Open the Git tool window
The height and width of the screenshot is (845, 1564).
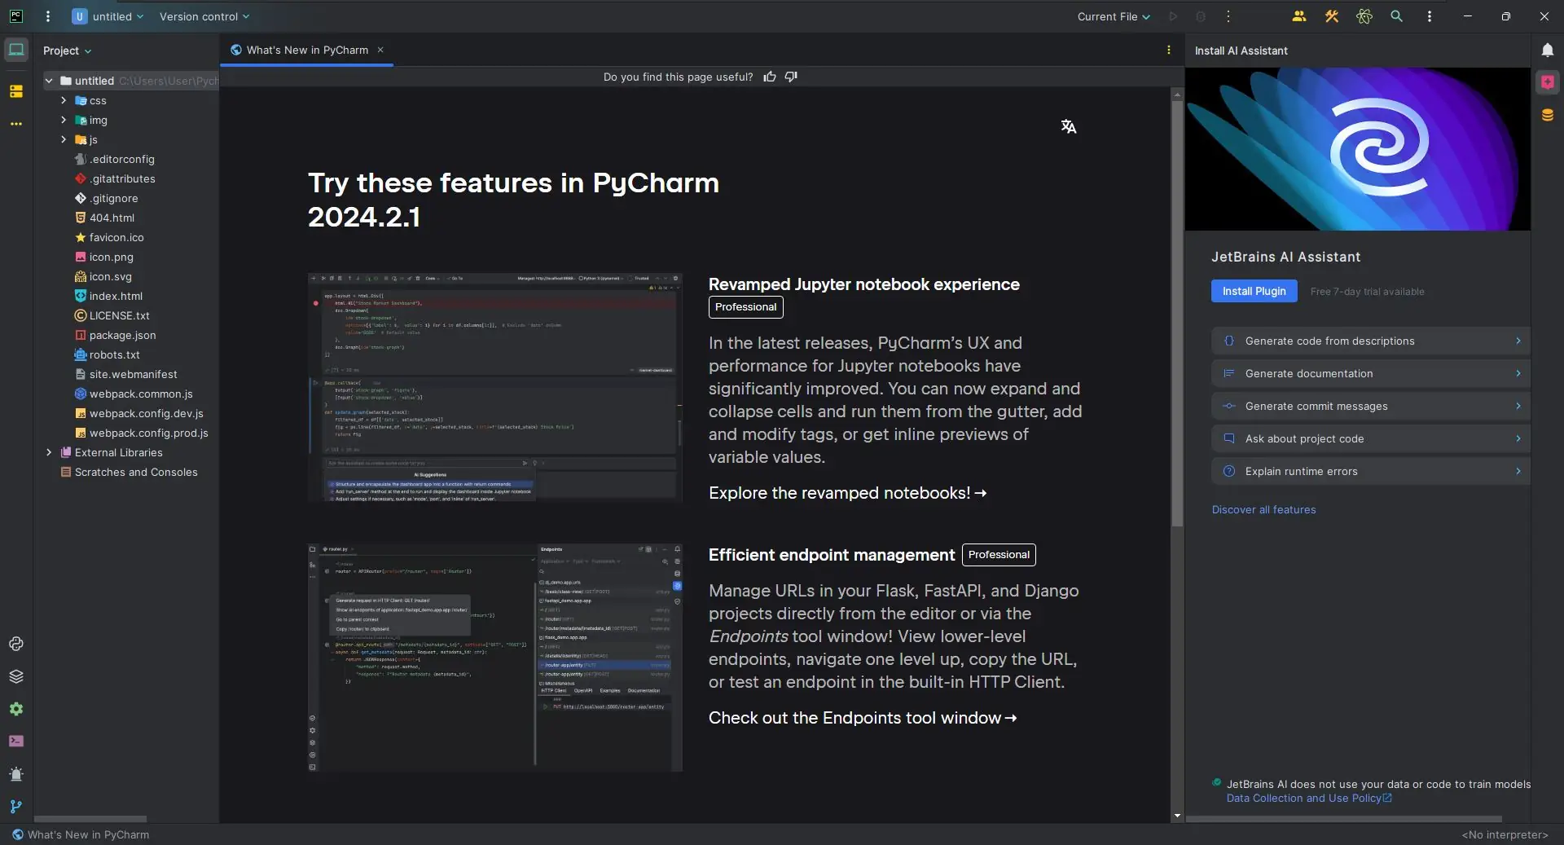[x=16, y=807]
